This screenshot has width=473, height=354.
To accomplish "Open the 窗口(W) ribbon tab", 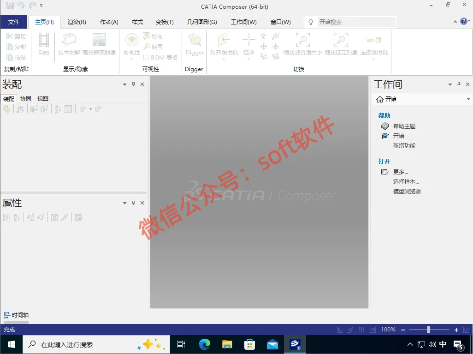I will click(281, 22).
